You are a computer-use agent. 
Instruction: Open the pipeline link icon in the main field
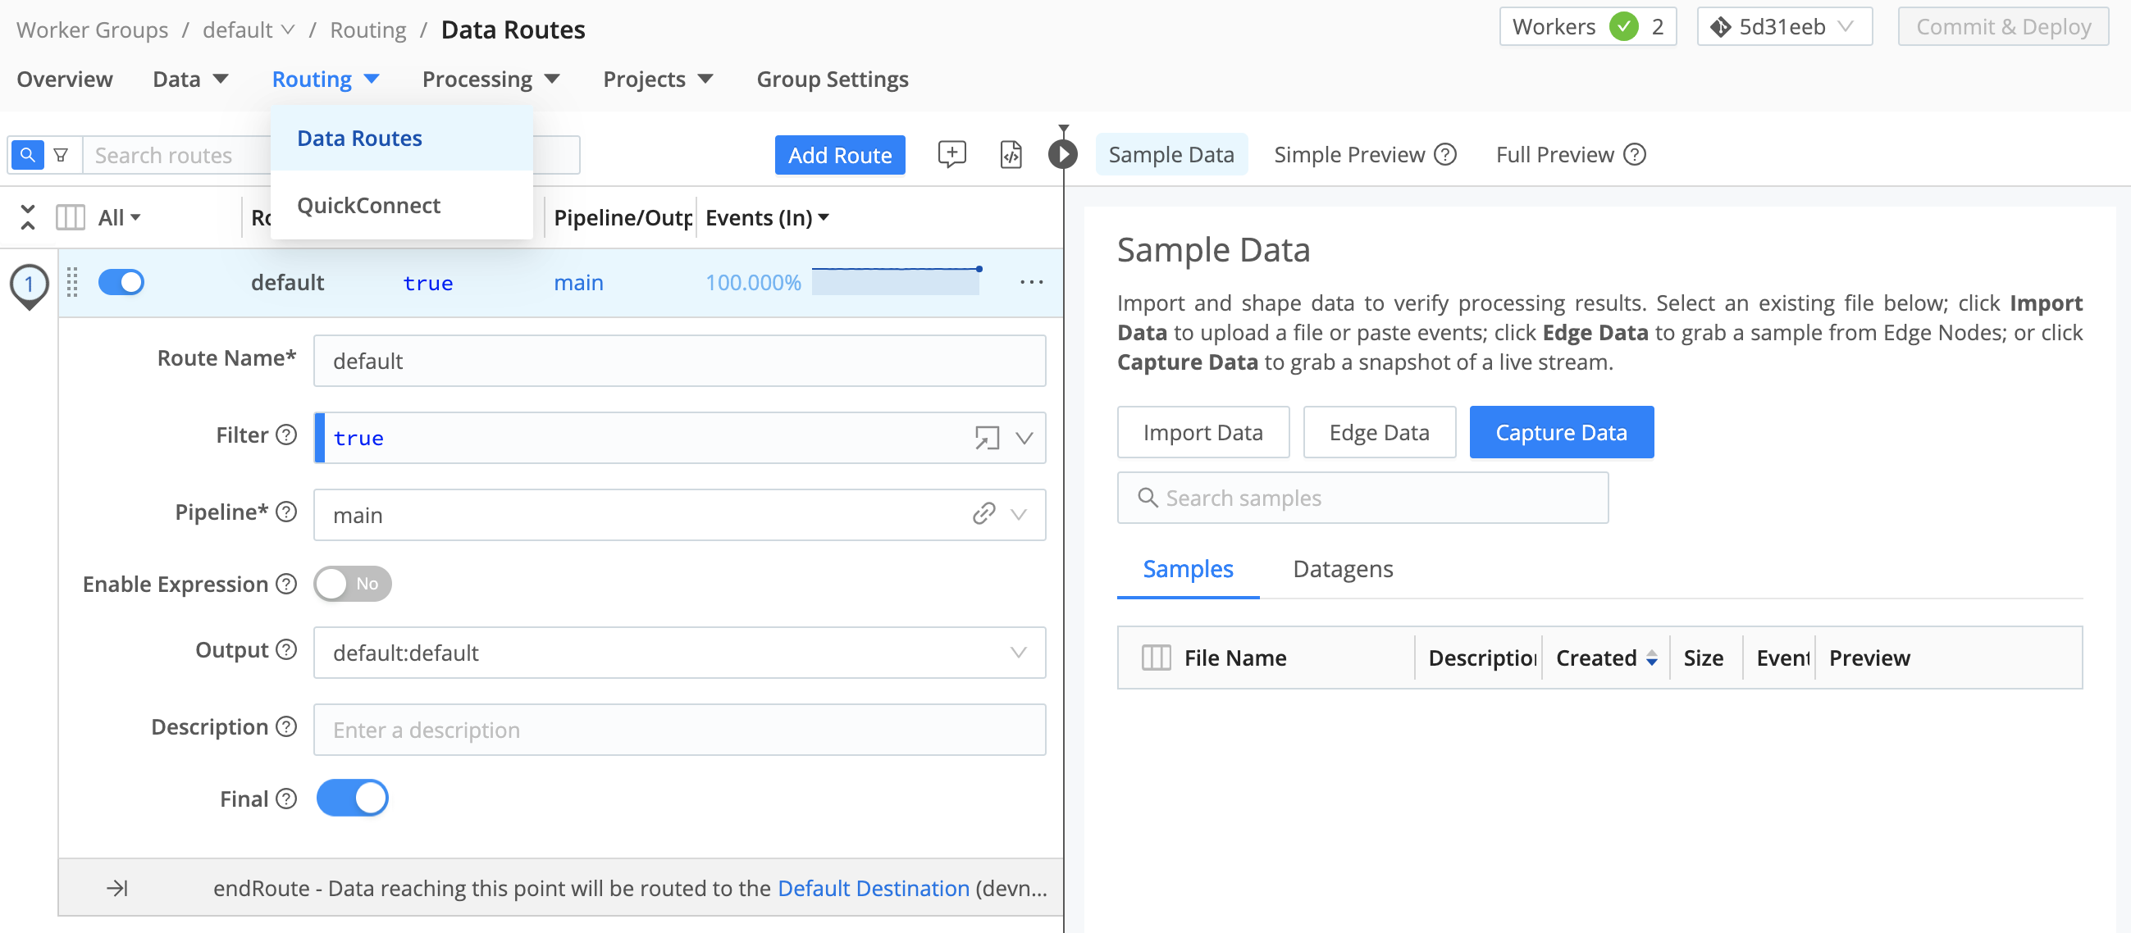pos(984,515)
